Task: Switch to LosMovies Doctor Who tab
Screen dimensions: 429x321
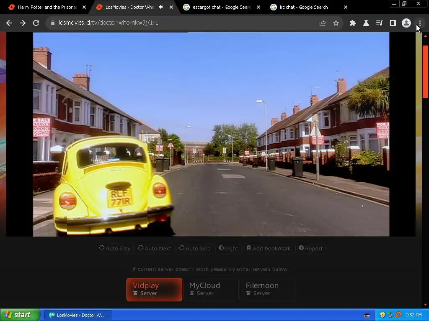Action: (x=130, y=7)
